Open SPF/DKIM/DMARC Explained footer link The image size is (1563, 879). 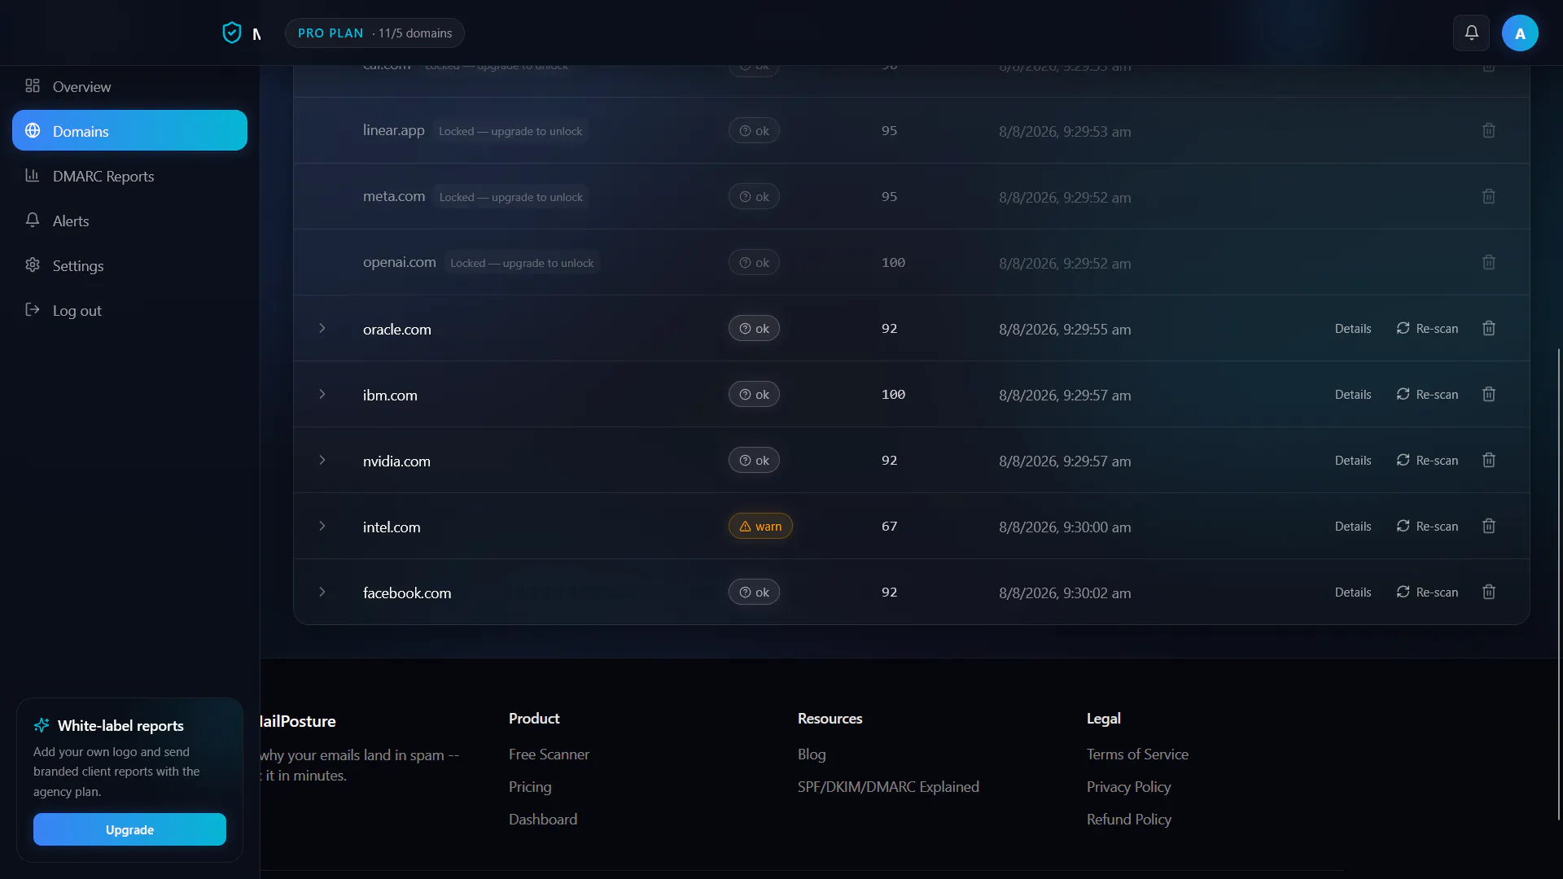pos(888,787)
